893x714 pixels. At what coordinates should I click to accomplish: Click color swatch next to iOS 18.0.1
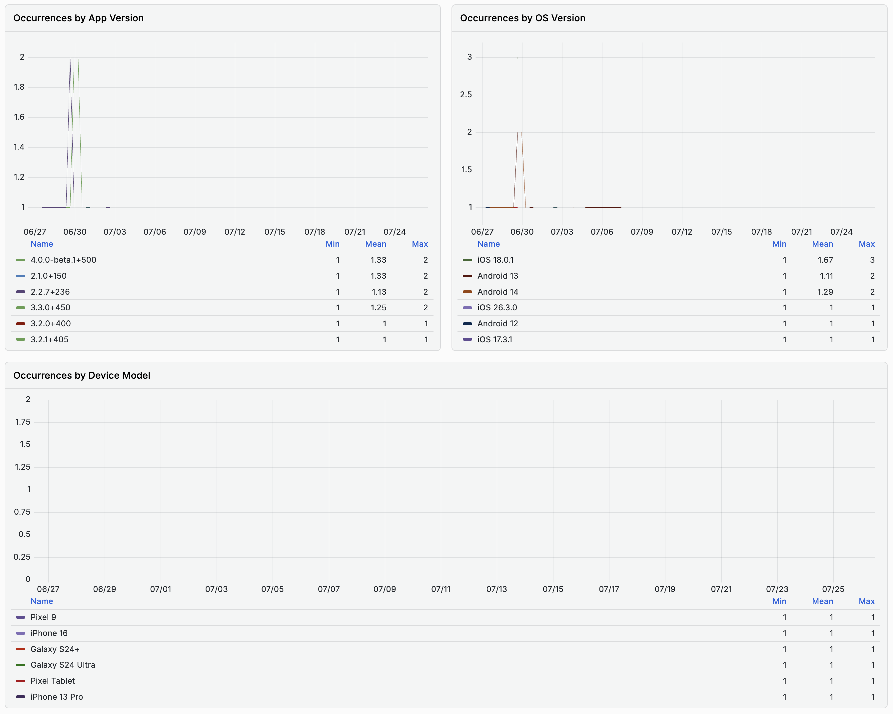(467, 260)
